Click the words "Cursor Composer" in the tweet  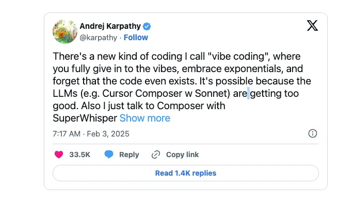pyautogui.click(x=142, y=94)
